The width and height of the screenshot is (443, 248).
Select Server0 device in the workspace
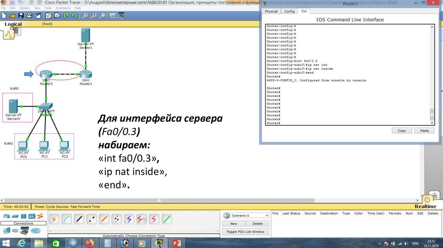(x=13, y=106)
